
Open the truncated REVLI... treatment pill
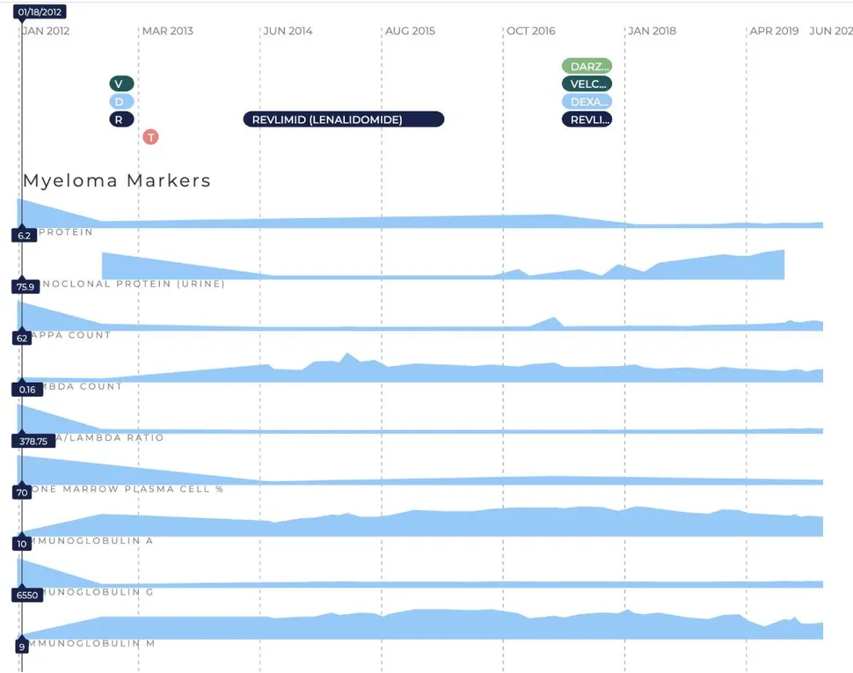coord(587,120)
